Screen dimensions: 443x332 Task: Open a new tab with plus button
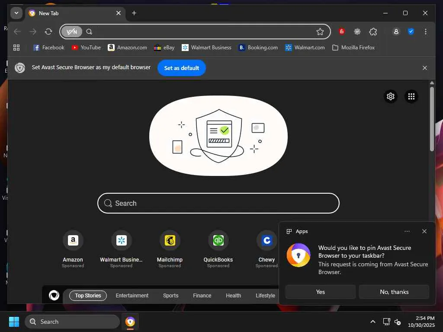(134, 13)
